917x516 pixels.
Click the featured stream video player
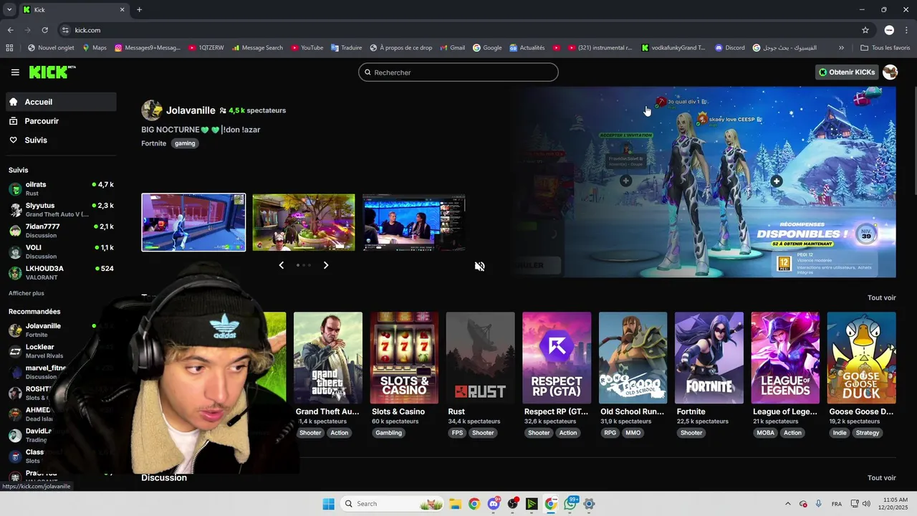(706, 182)
